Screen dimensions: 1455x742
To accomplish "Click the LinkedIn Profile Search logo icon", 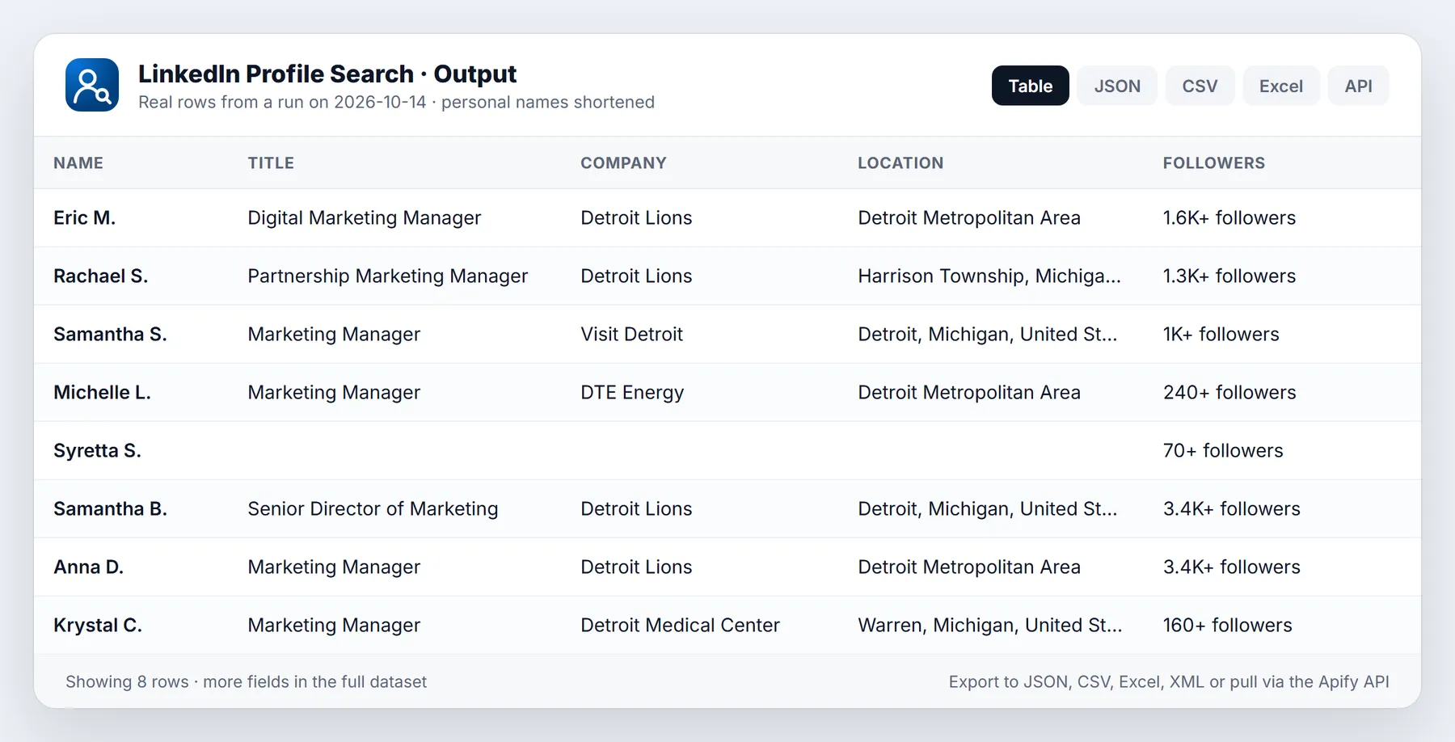I will pos(92,85).
